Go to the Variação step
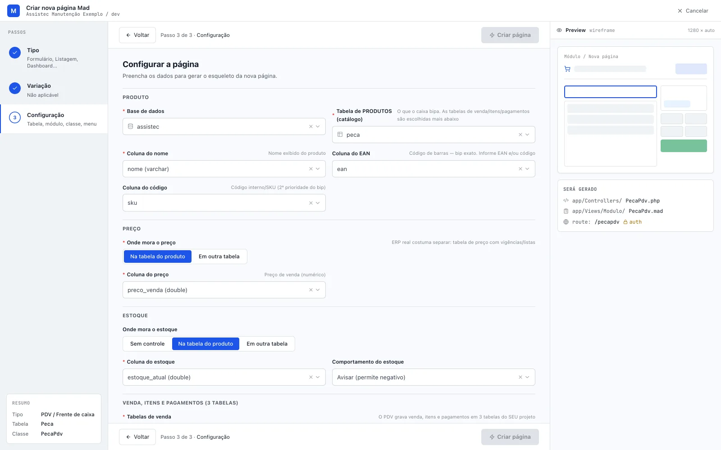 tap(54, 90)
